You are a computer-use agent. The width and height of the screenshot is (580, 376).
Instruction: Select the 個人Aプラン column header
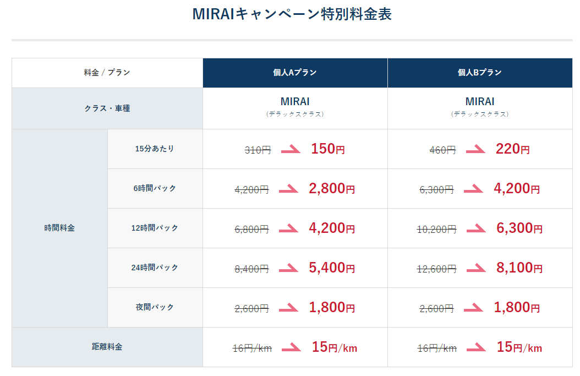(295, 73)
